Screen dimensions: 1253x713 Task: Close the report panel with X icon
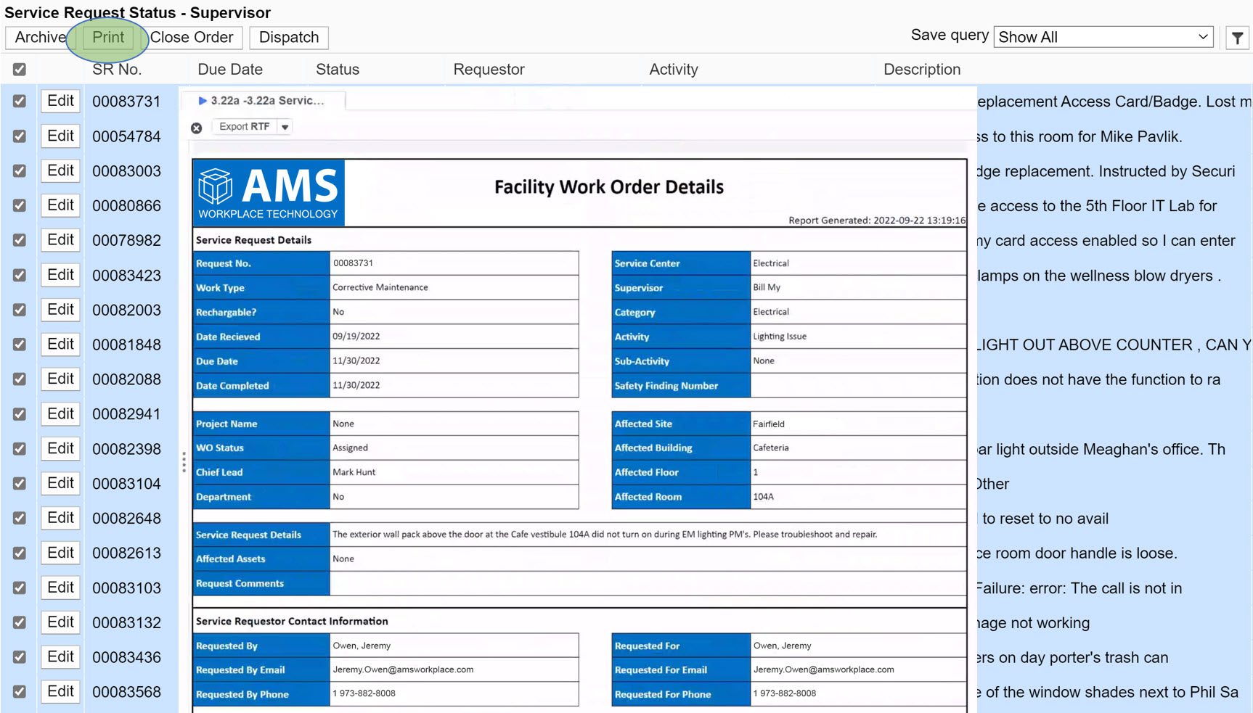tap(196, 128)
